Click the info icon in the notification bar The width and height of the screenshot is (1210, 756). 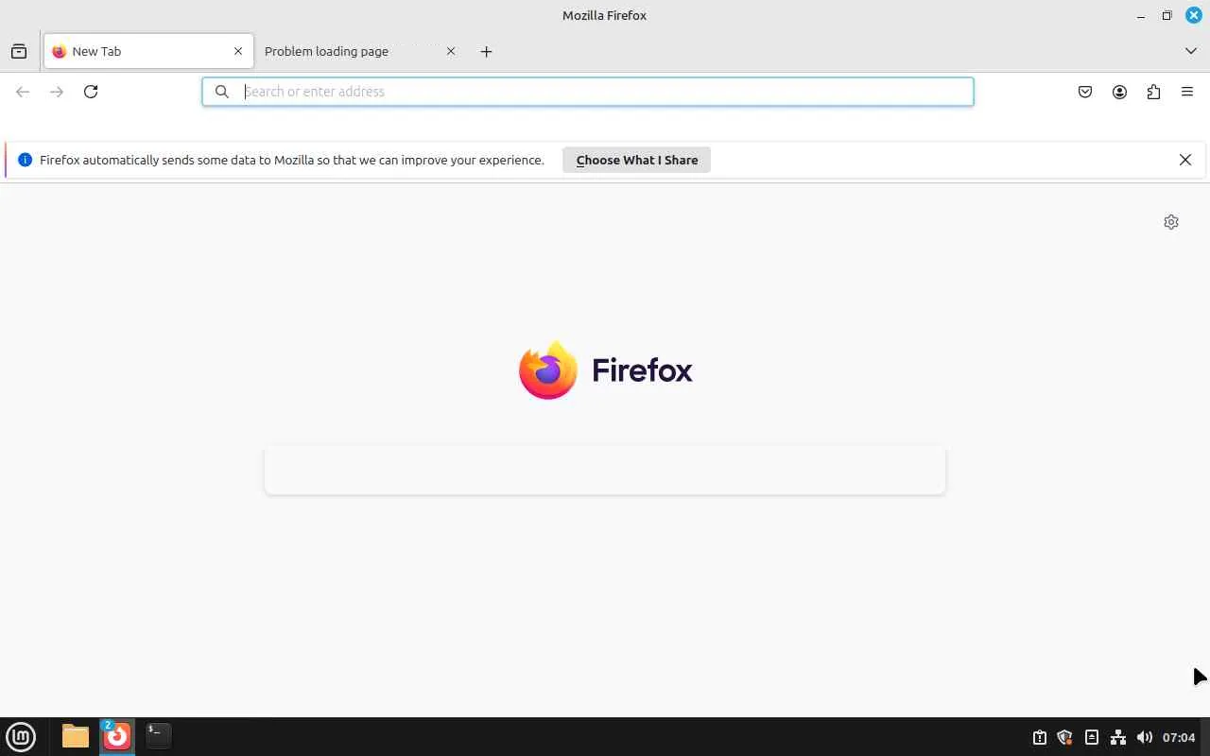(x=25, y=160)
